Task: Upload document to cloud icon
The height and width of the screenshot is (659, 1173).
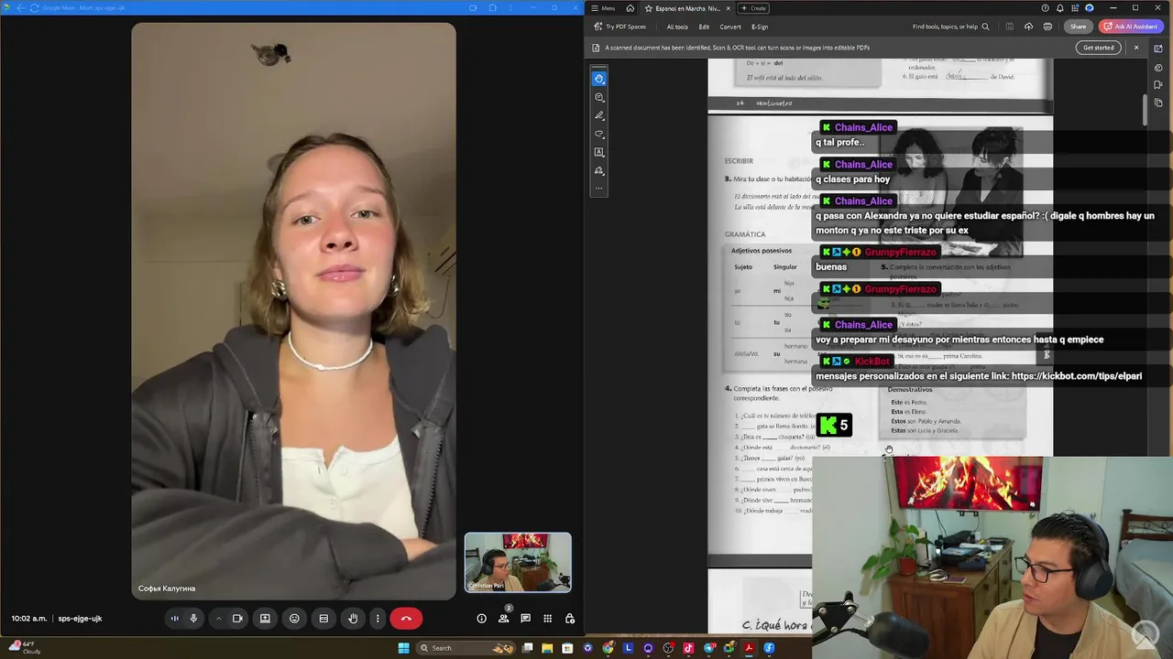Action: (x=1028, y=27)
